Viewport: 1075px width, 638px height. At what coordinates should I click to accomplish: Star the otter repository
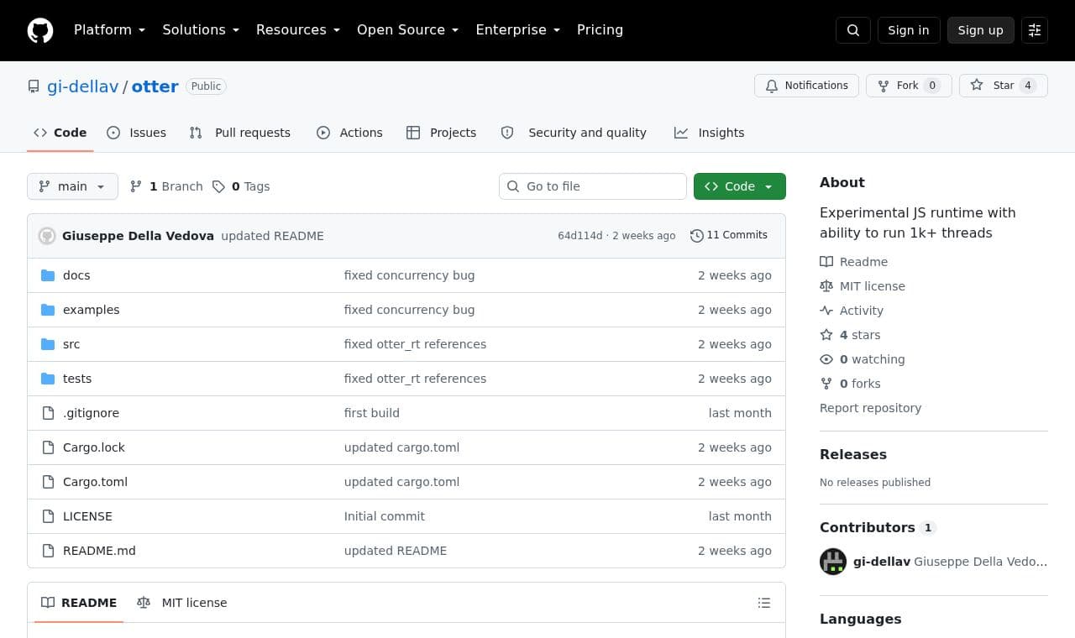pyautogui.click(x=1004, y=86)
